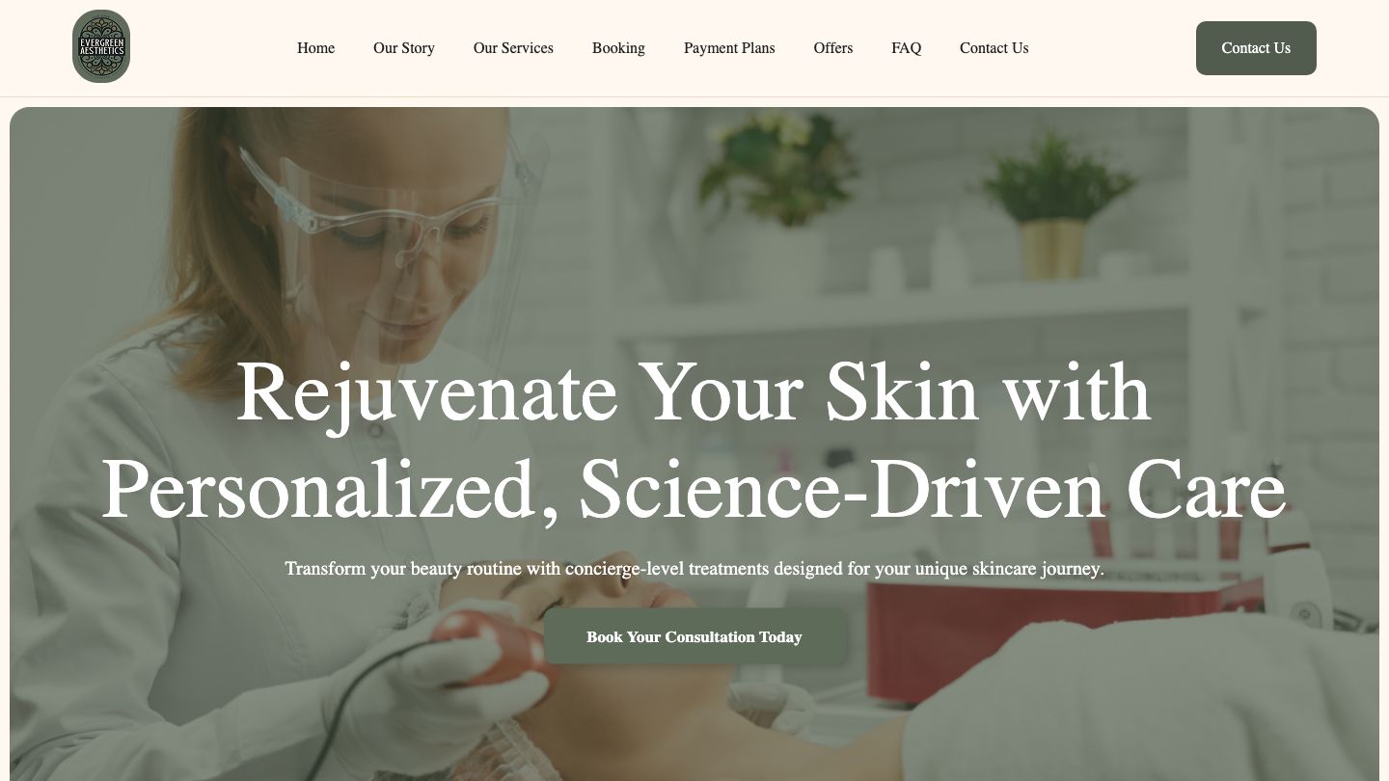
Task: Select Our Services in the navigation
Action: pyautogui.click(x=513, y=48)
